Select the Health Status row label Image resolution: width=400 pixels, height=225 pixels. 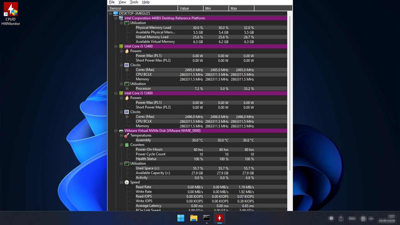tap(146, 159)
